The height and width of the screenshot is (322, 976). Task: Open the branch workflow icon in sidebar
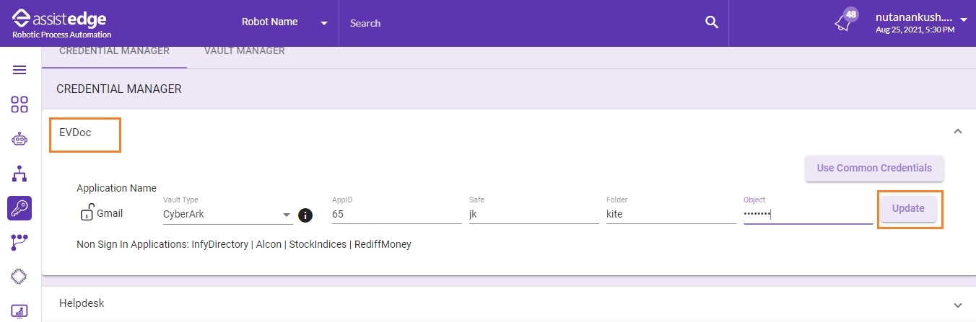click(x=20, y=242)
